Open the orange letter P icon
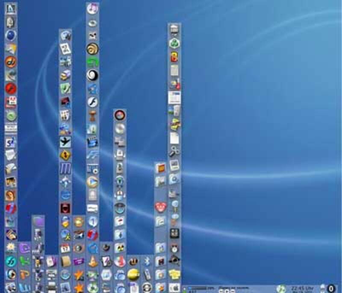This screenshot has width=342, height=293. pyautogui.click(x=24, y=275)
